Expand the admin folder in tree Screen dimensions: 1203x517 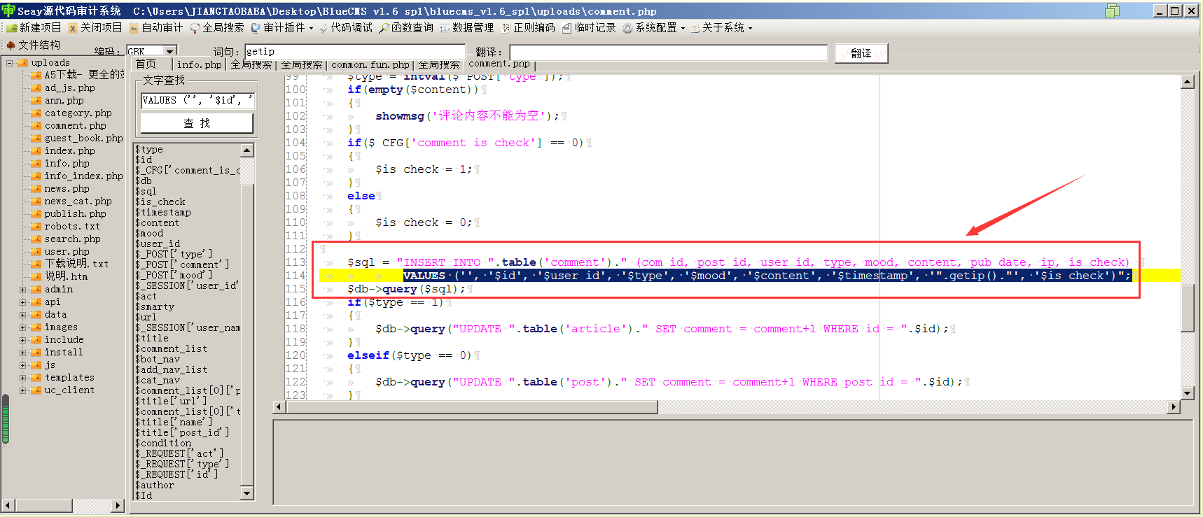point(22,290)
